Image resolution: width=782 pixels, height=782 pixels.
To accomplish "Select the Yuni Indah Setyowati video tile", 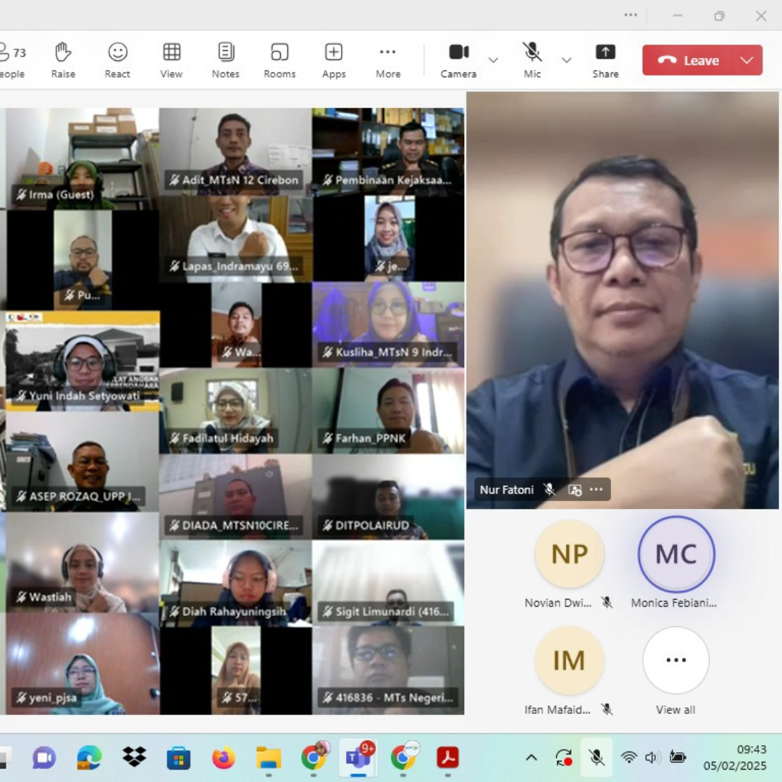I will coord(83,361).
